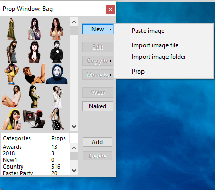
Task: Select the Easter Party category row
Action: coord(35,173)
